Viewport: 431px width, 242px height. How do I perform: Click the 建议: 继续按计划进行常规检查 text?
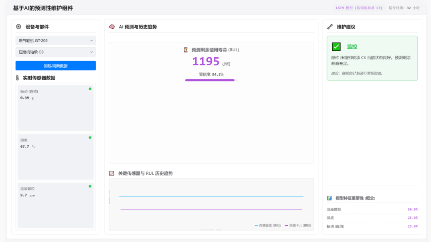pos(357,73)
